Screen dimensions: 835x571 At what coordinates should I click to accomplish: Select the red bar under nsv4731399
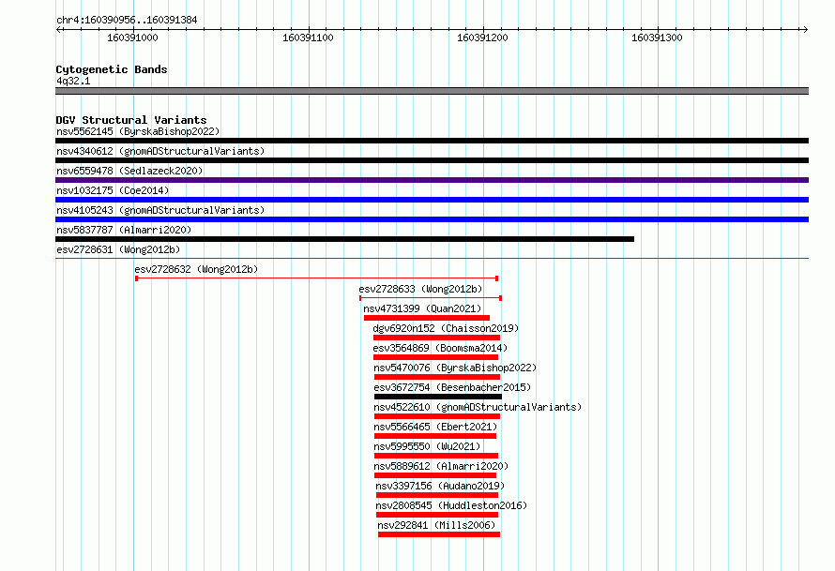427,318
